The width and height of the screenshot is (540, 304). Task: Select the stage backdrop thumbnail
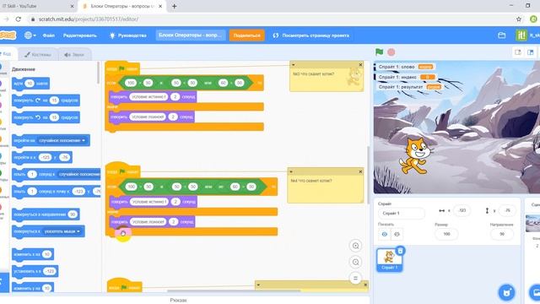tap(533, 223)
